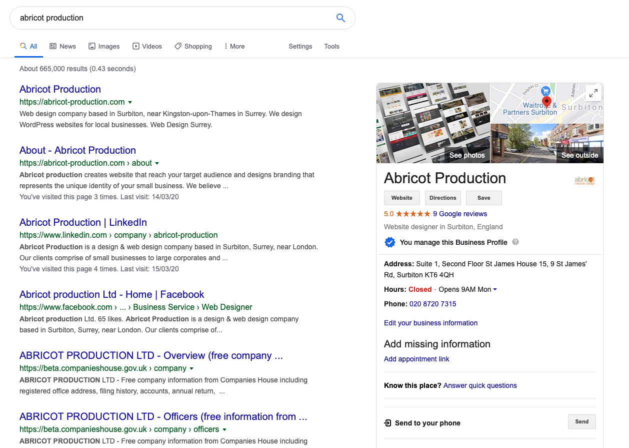
Task: Click the Send button
Action: (x=582, y=421)
